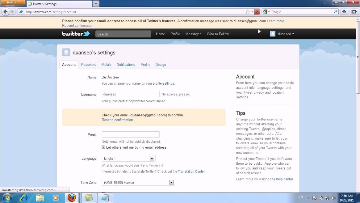Open Profile in the top navigation

pos(175,34)
